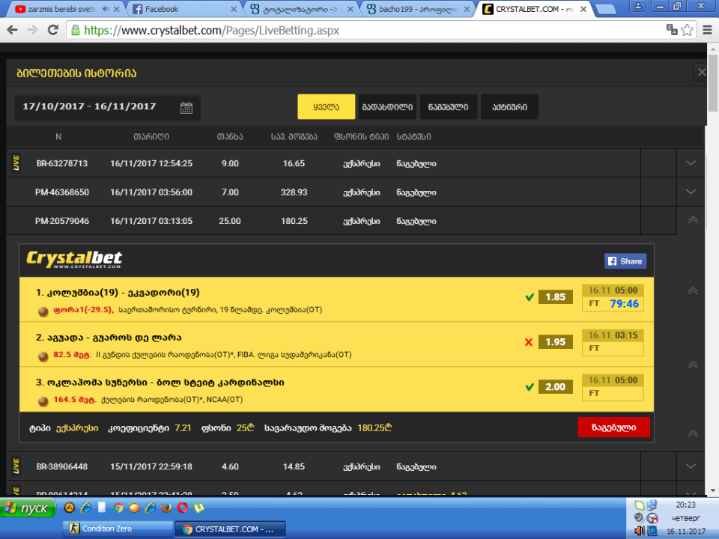Click double chevron beside კოლუმბია(19) bet row

(x=692, y=291)
